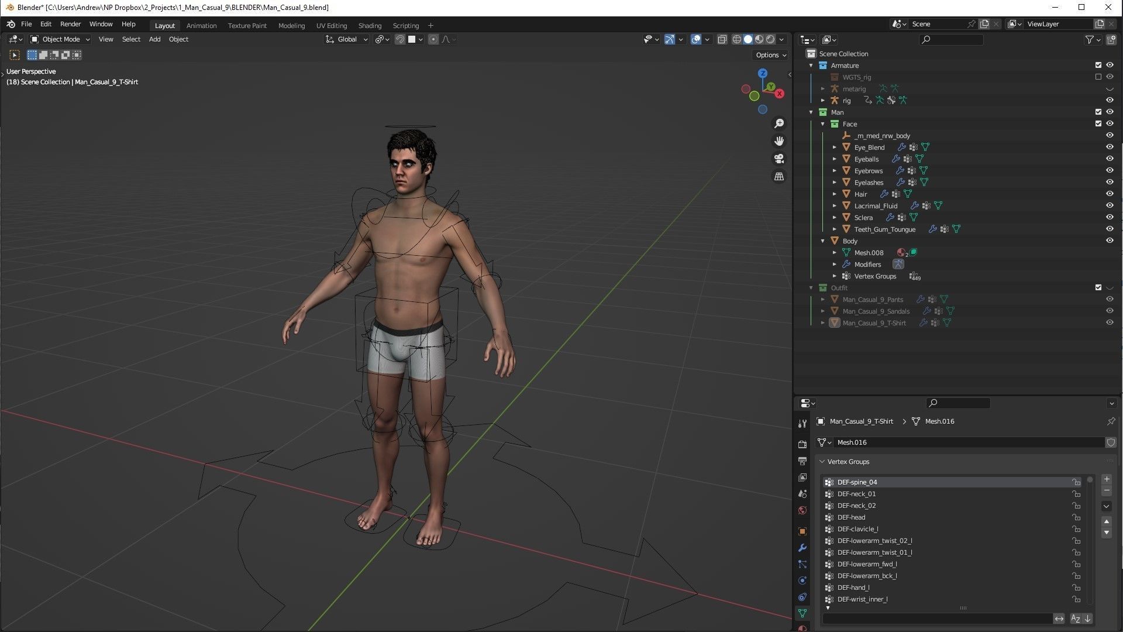Viewport: 1123px width, 632px height.
Task: Click the hand pan view icon
Action: (x=779, y=141)
